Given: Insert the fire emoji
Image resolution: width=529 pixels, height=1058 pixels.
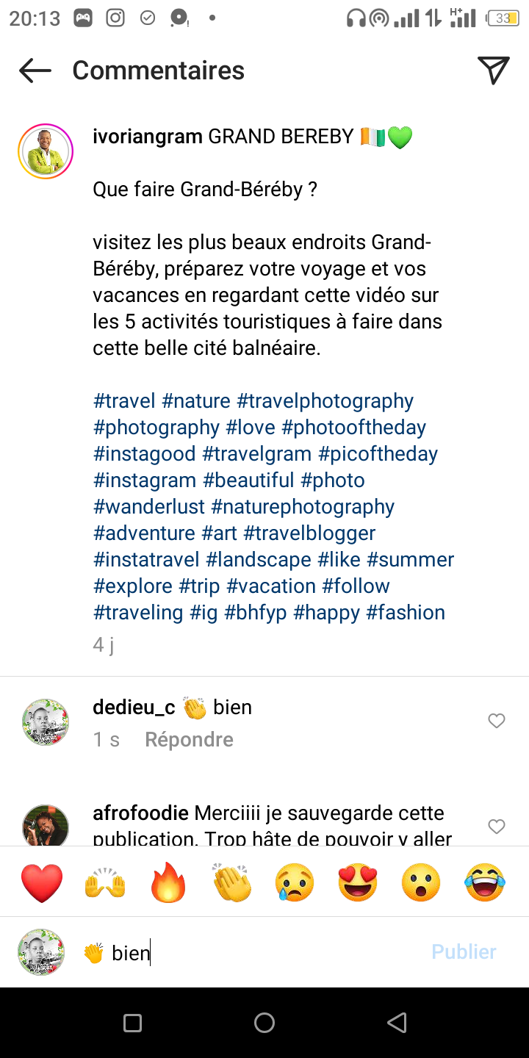Looking at the screenshot, I should [x=168, y=882].
